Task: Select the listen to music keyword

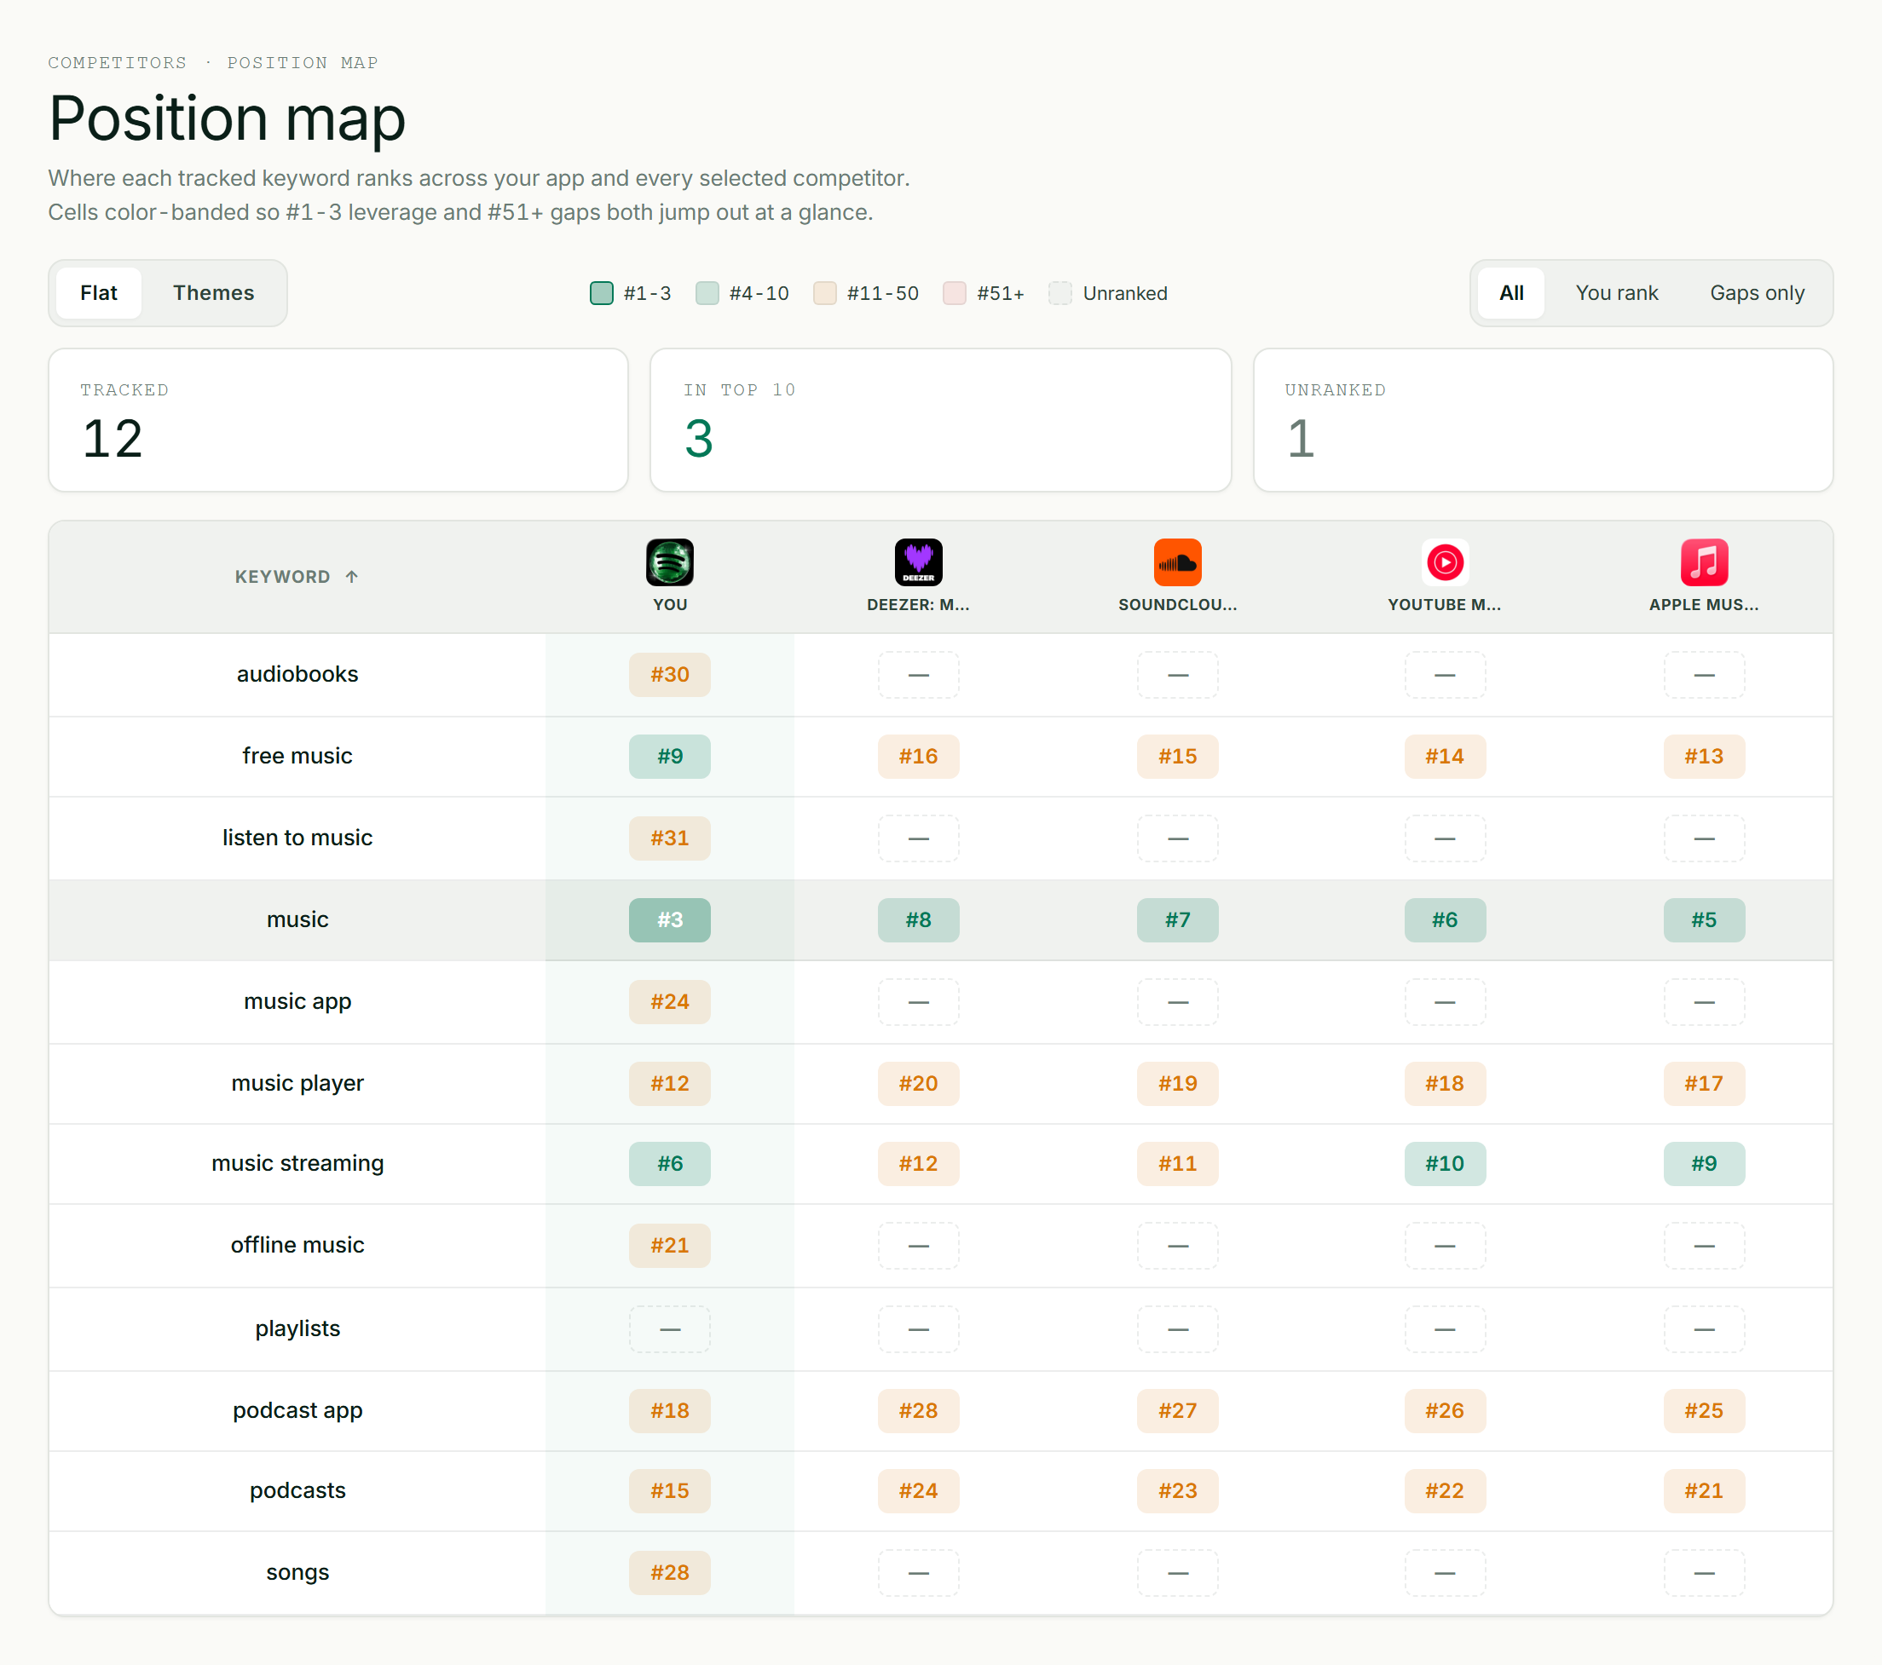Action: pos(297,838)
